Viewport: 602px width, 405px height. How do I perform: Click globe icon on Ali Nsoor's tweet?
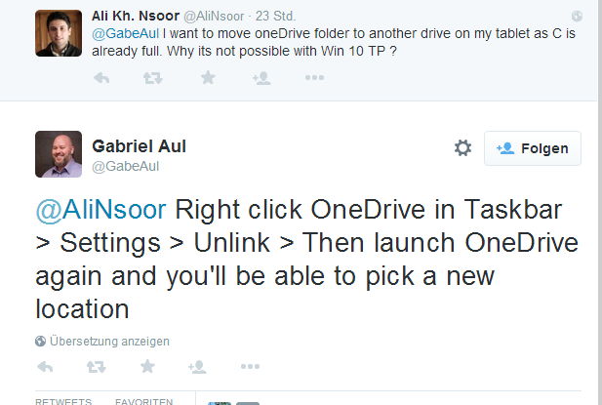pos(577,16)
